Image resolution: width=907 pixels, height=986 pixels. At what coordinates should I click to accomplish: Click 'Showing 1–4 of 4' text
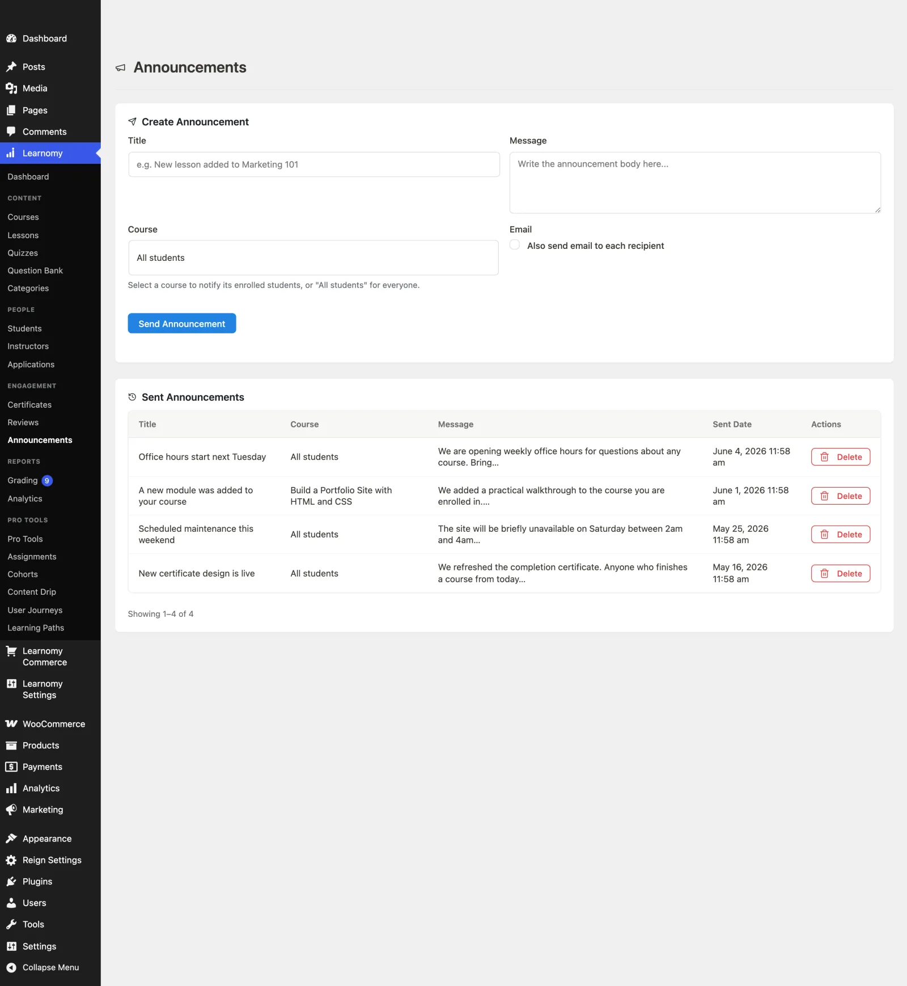click(160, 614)
